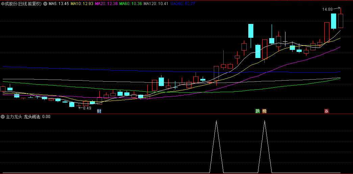Click the 8.49 low price label
This screenshot has width=353, height=174.
(x=87, y=108)
